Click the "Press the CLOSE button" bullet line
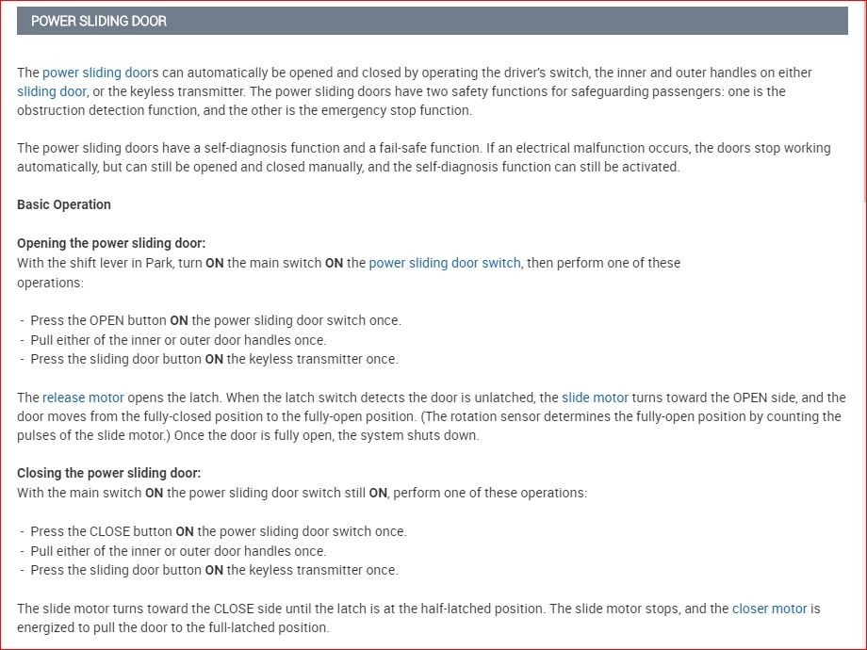The height and width of the screenshot is (650, 867). [218, 531]
